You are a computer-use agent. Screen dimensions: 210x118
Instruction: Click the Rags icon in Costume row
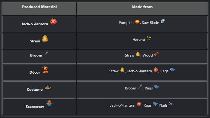pos(156,87)
